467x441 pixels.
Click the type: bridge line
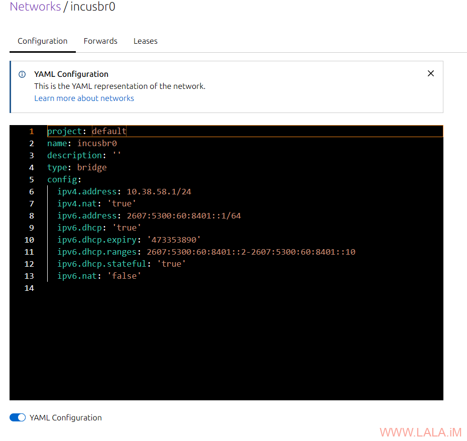(x=77, y=167)
